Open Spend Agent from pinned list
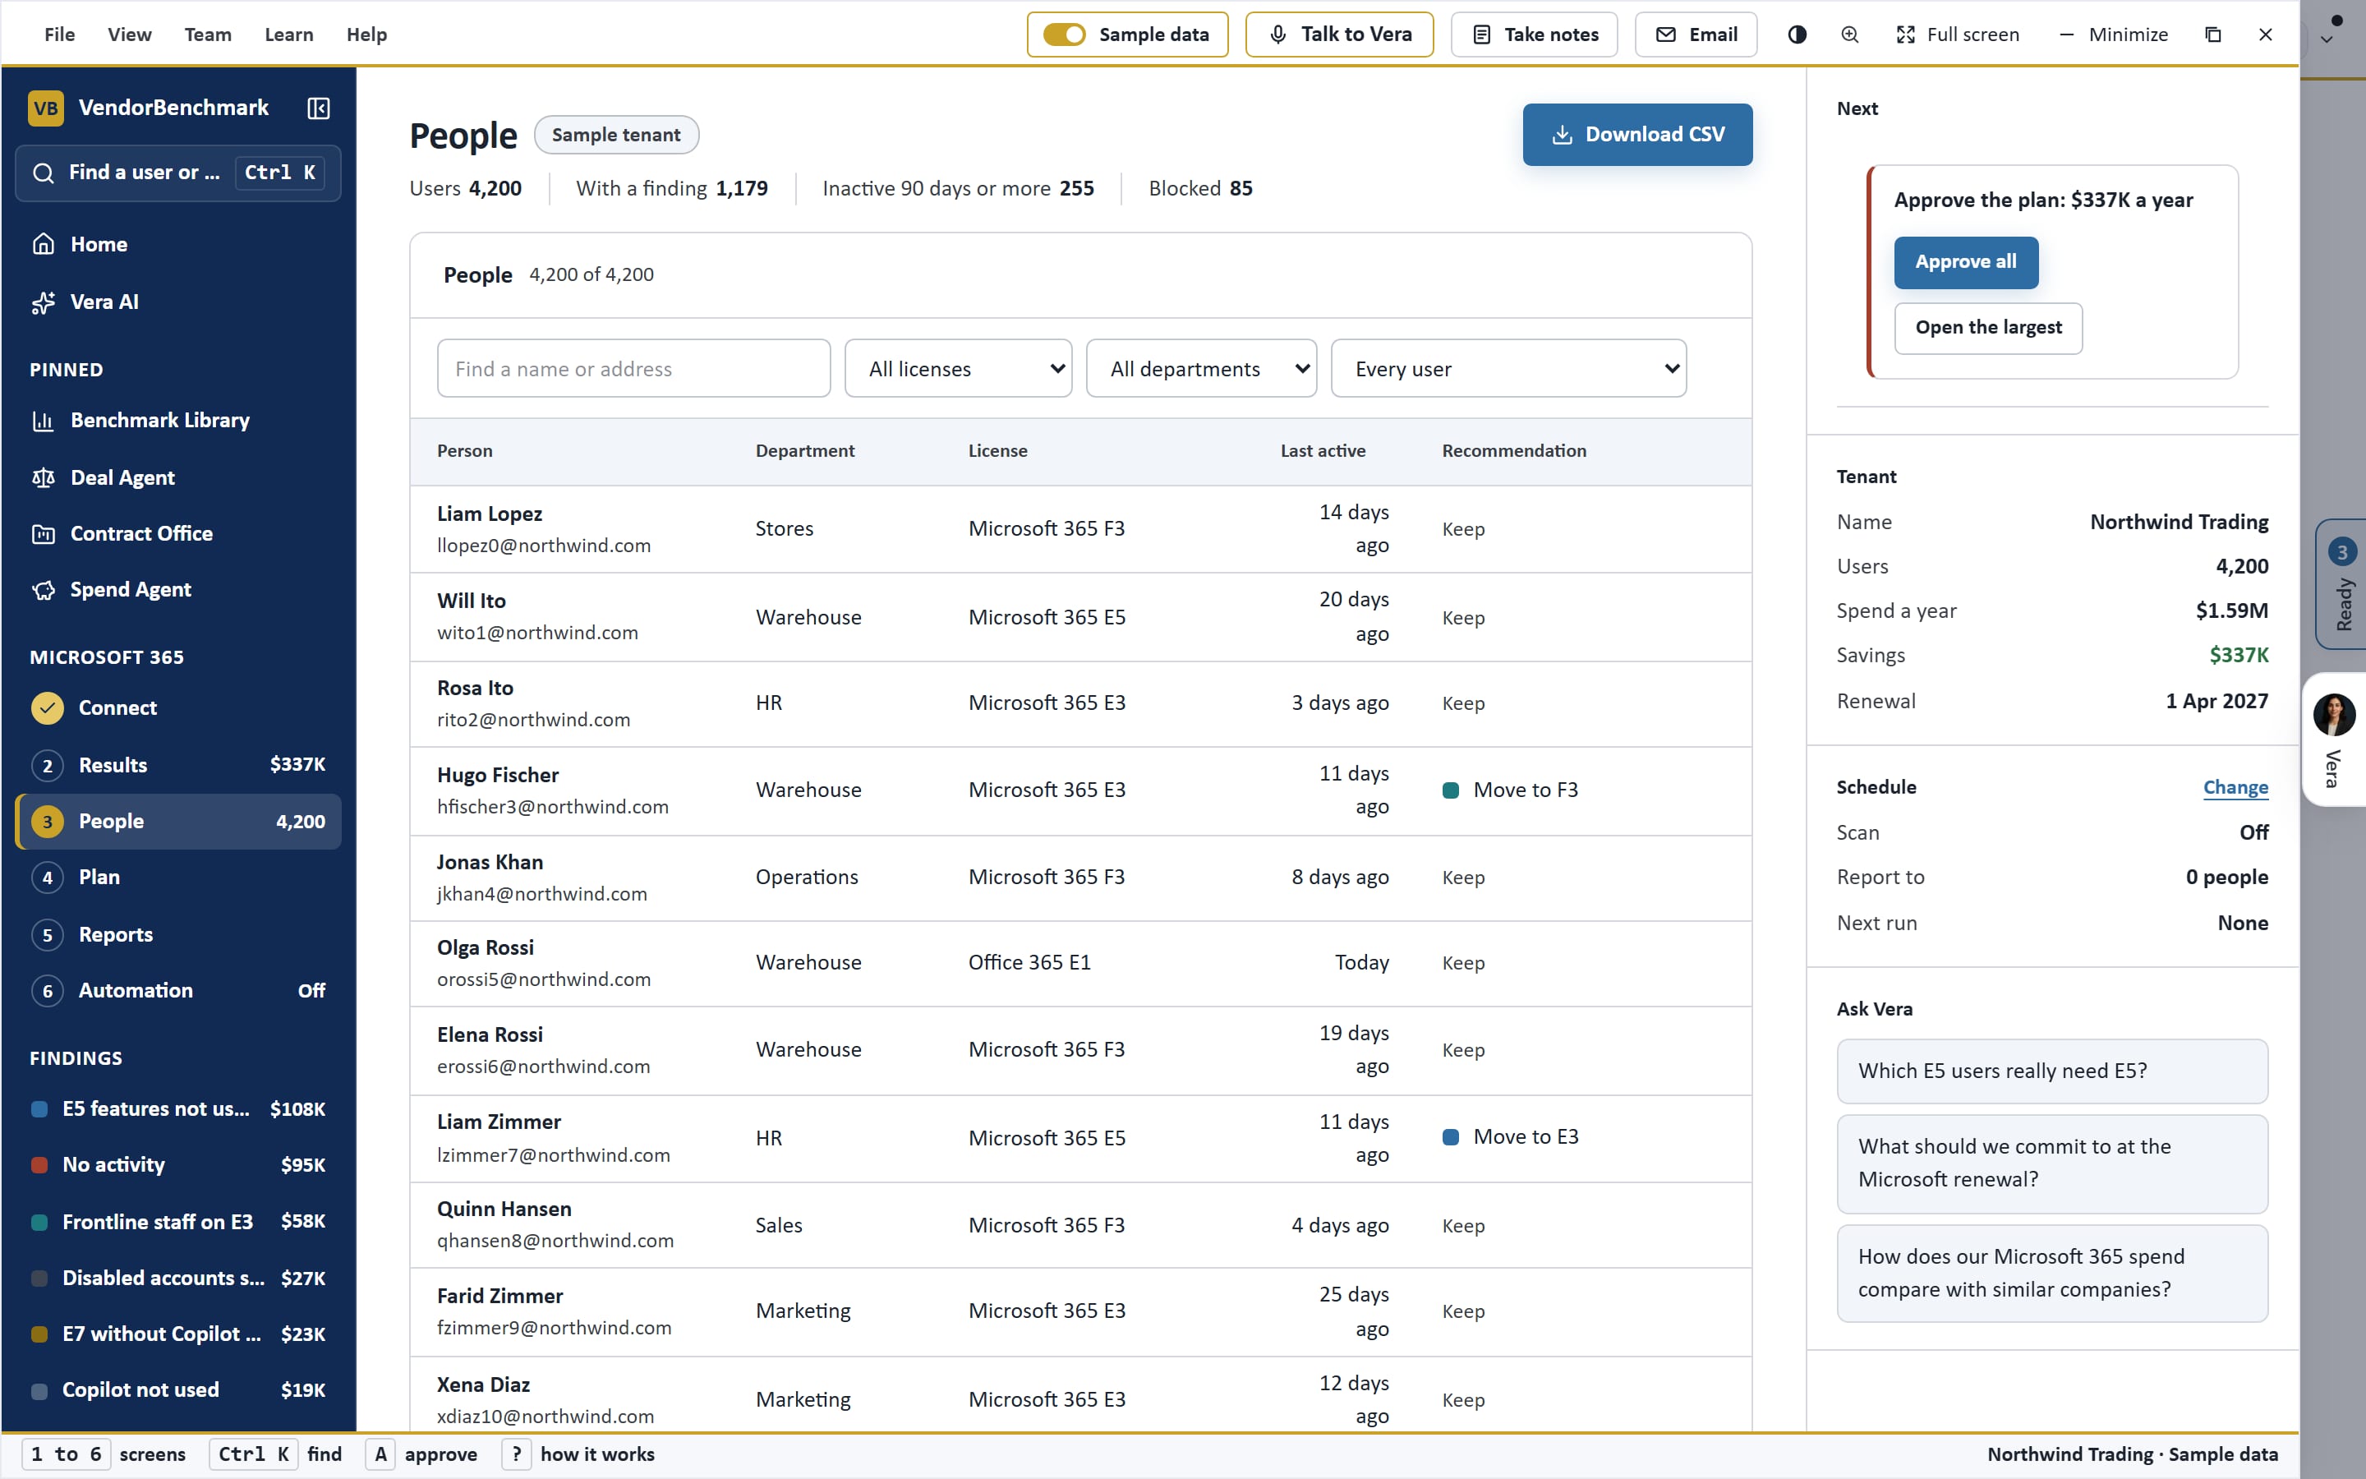This screenshot has width=2366, height=1479. point(178,590)
